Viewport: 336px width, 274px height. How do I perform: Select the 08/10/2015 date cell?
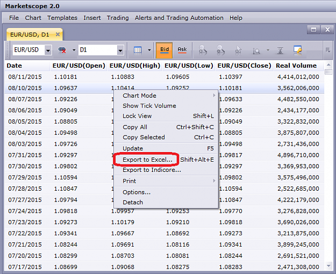coord(25,88)
